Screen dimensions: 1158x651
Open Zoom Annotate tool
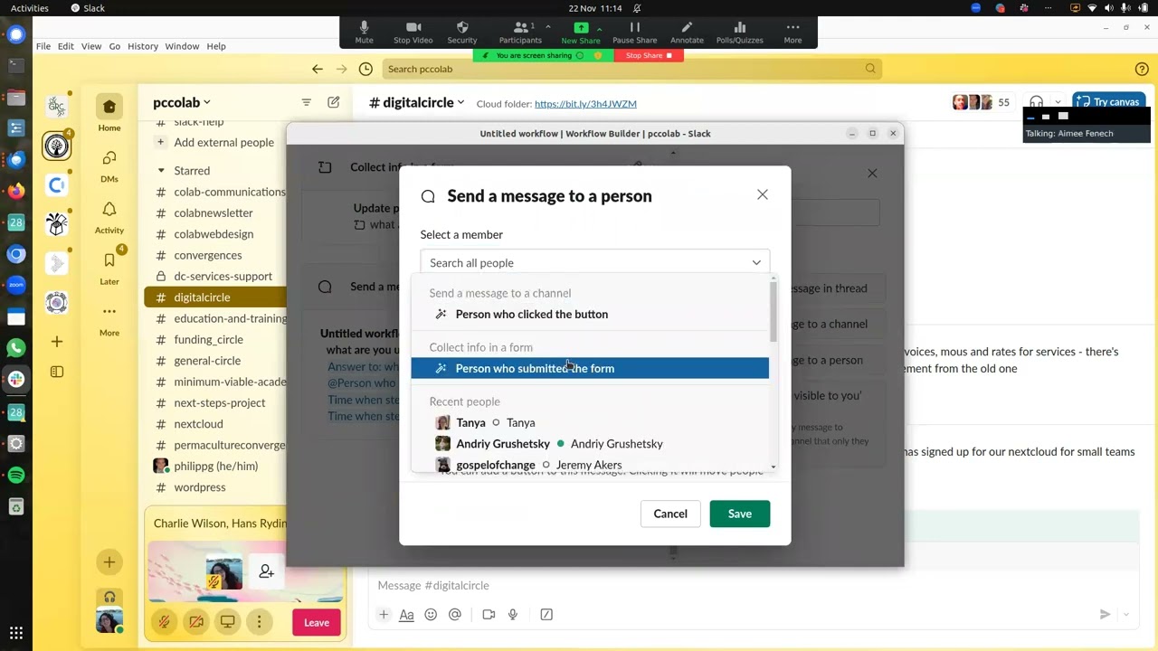click(687, 33)
